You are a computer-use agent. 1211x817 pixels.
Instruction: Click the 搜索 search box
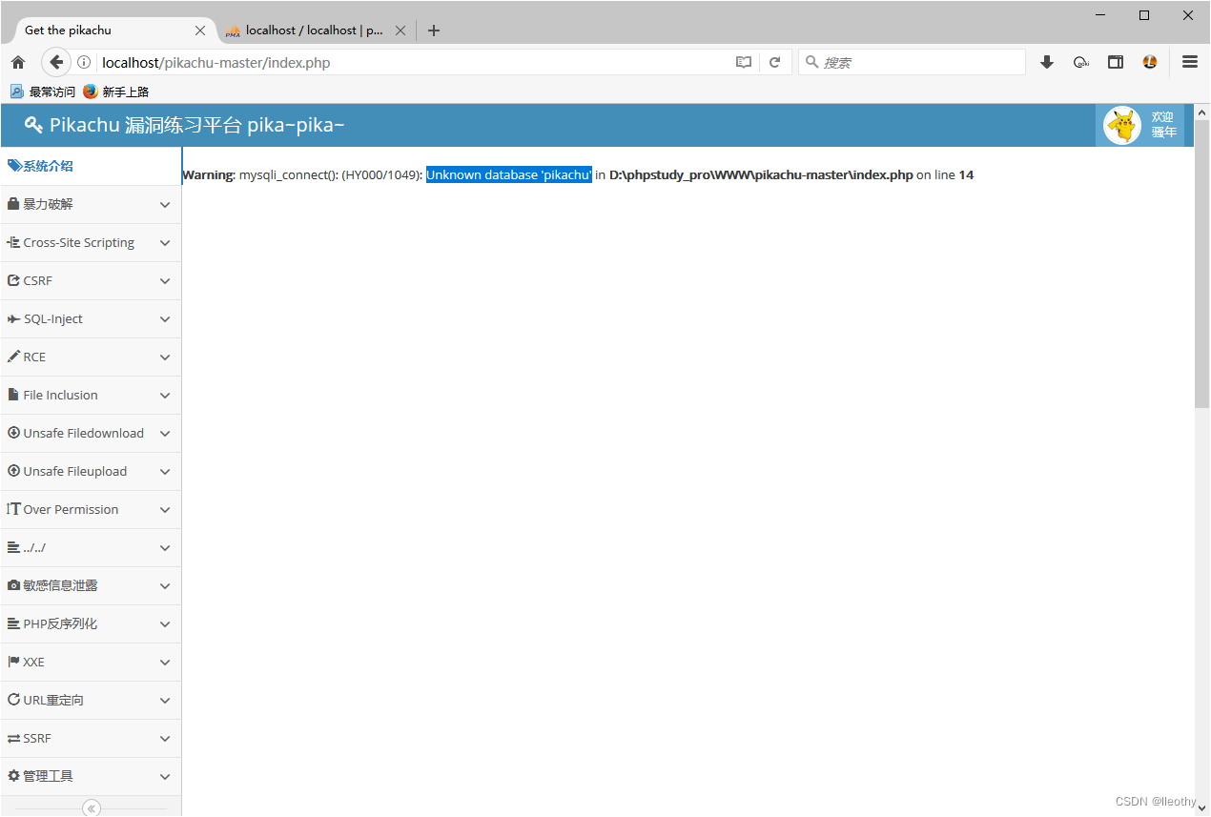tap(913, 62)
